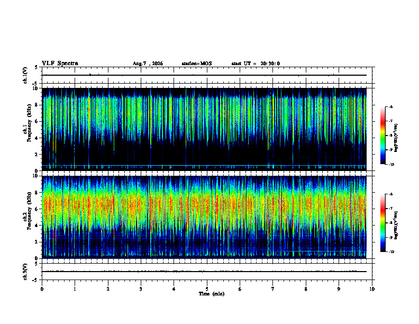The width and height of the screenshot is (419, 324).
Task: Click the "-8" tick on ch.1 color bar
Action: tap(390, 136)
